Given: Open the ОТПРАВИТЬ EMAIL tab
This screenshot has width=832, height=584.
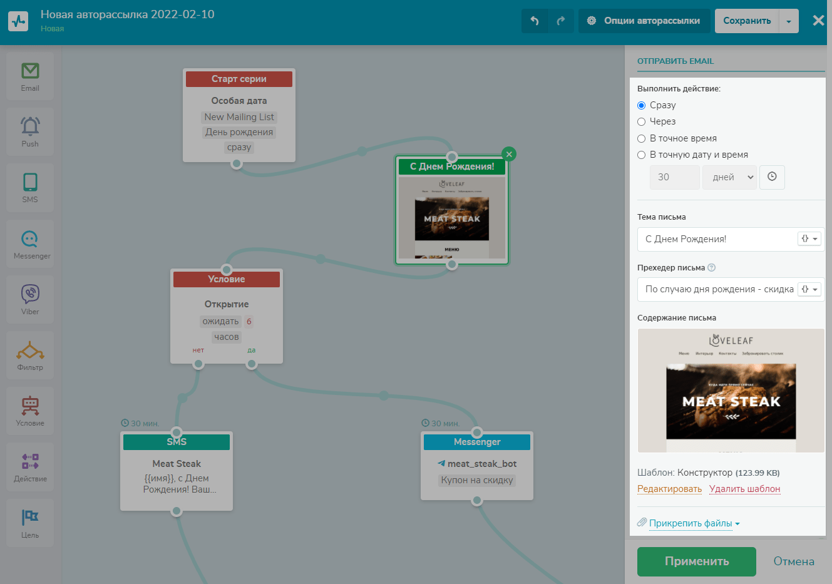Looking at the screenshot, I should click(x=675, y=61).
